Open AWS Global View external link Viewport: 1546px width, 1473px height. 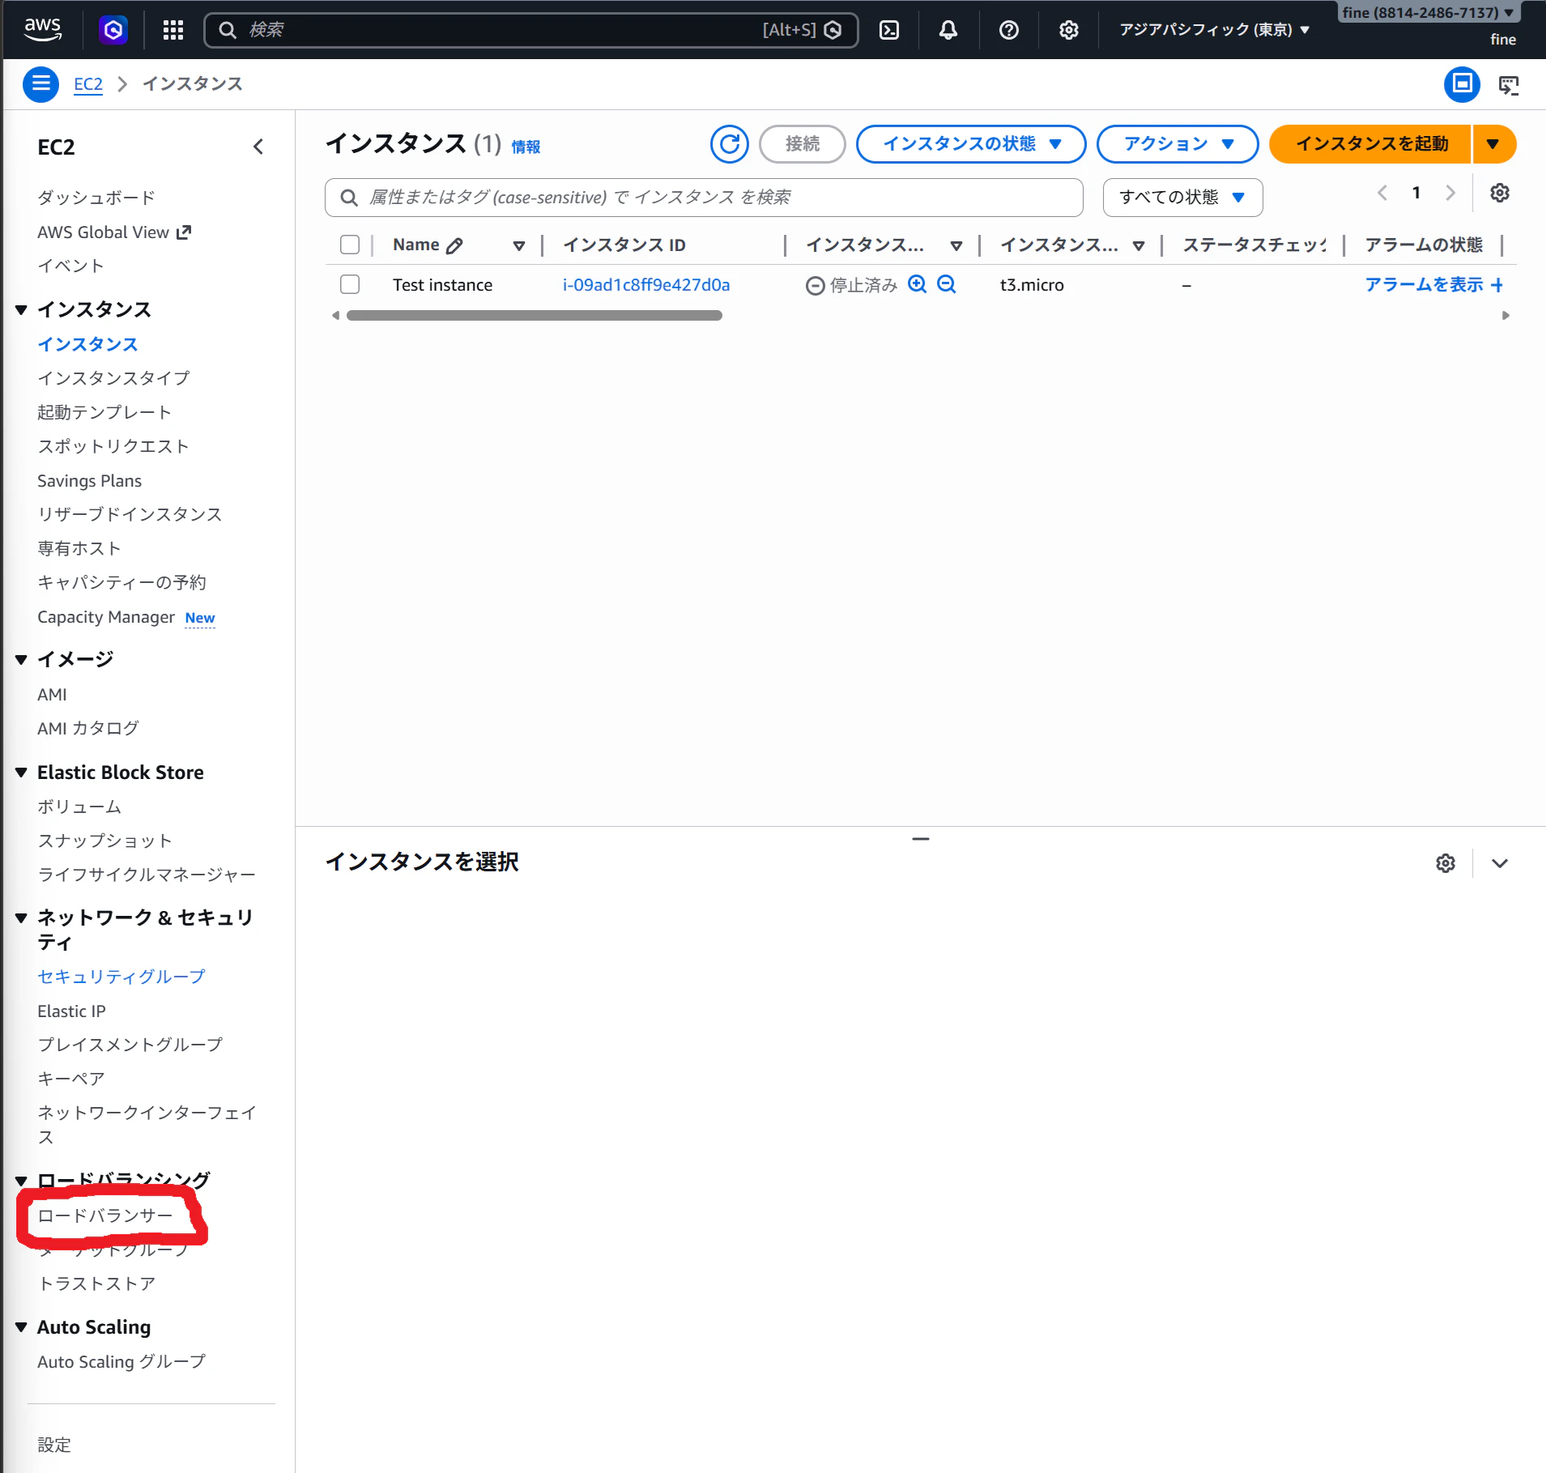[x=114, y=232]
